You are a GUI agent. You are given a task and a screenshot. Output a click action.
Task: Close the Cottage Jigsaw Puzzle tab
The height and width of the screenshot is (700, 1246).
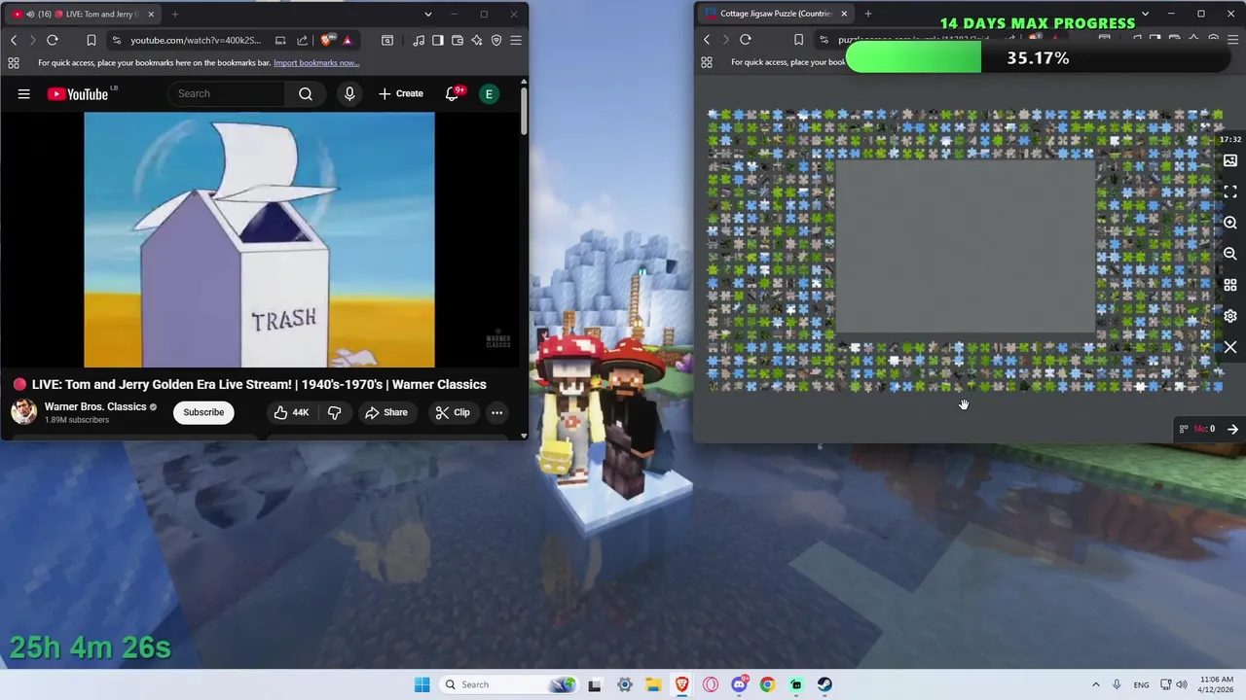tap(844, 14)
